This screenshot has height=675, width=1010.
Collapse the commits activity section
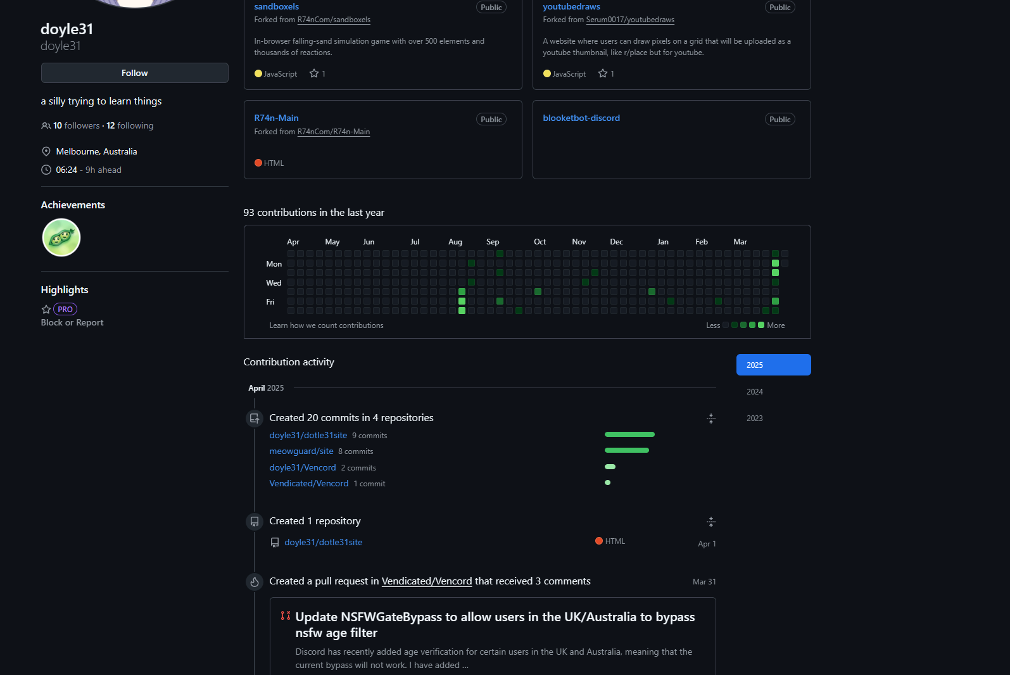pyautogui.click(x=711, y=419)
